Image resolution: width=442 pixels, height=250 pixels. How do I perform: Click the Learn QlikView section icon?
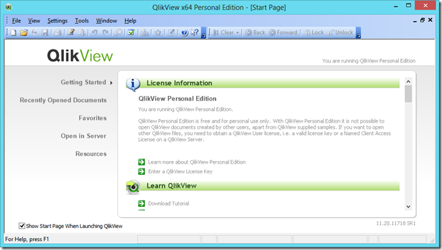click(132, 187)
